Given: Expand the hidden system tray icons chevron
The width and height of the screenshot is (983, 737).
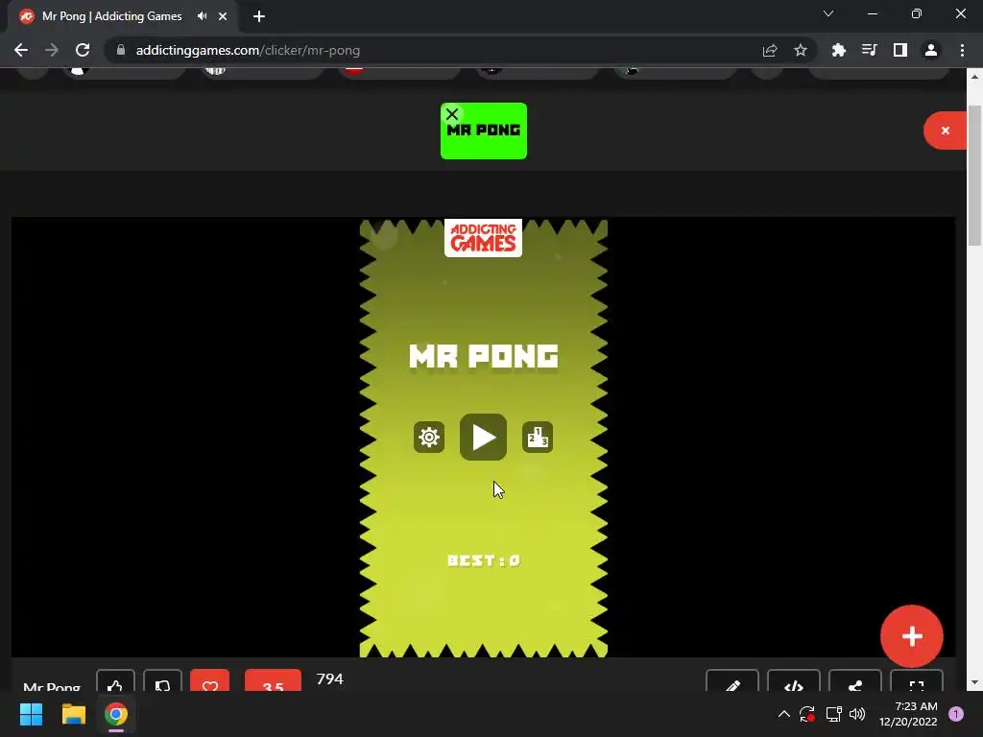Looking at the screenshot, I should tap(784, 714).
